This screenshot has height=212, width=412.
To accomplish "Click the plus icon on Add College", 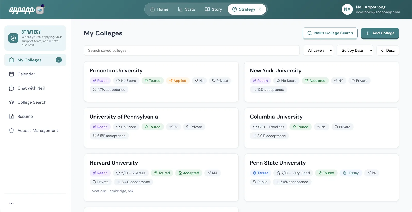I will pyautogui.click(x=368, y=33).
